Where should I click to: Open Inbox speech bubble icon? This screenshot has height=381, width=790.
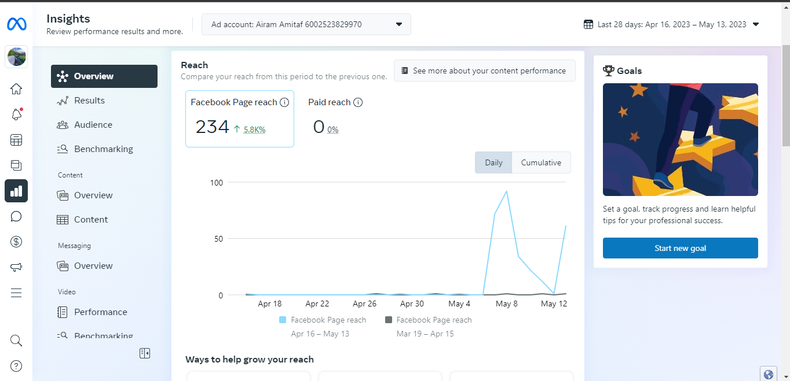click(16, 216)
